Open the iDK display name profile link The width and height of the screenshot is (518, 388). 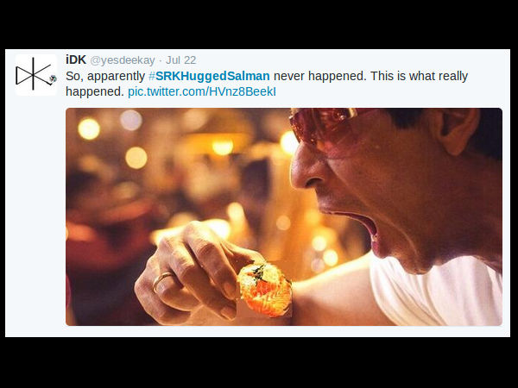[77, 59]
